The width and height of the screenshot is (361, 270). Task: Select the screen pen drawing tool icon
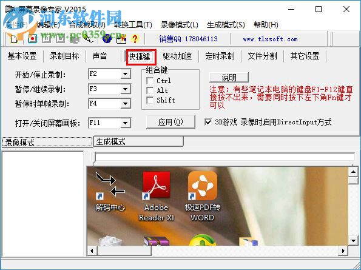click(x=89, y=39)
